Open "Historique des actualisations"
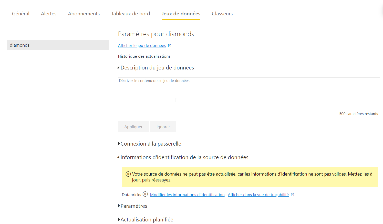The height and width of the screenshot is (224, 383). (144, 56)
